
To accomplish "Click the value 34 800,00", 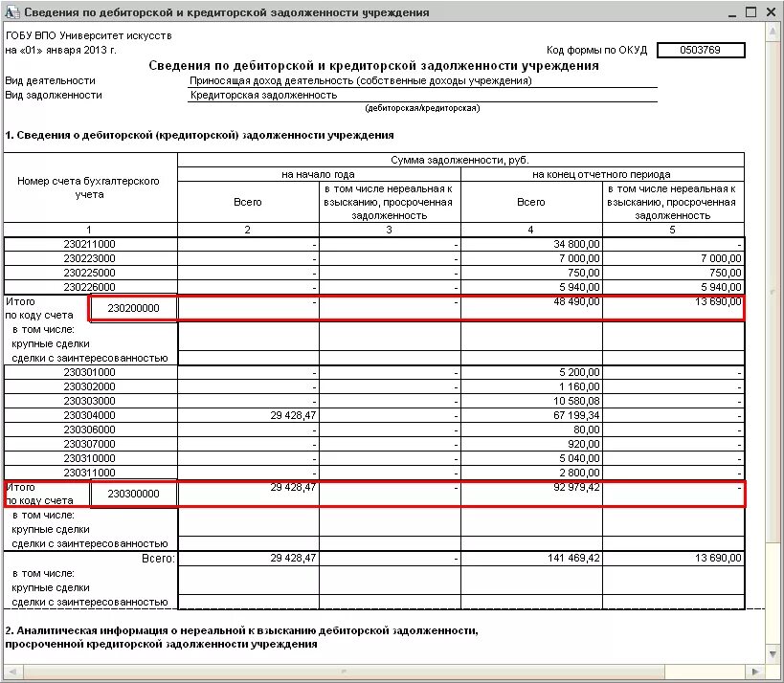I will coord(576,244).
